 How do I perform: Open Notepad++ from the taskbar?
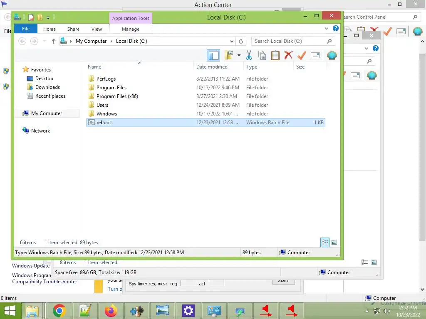click(x=85, y=311)
